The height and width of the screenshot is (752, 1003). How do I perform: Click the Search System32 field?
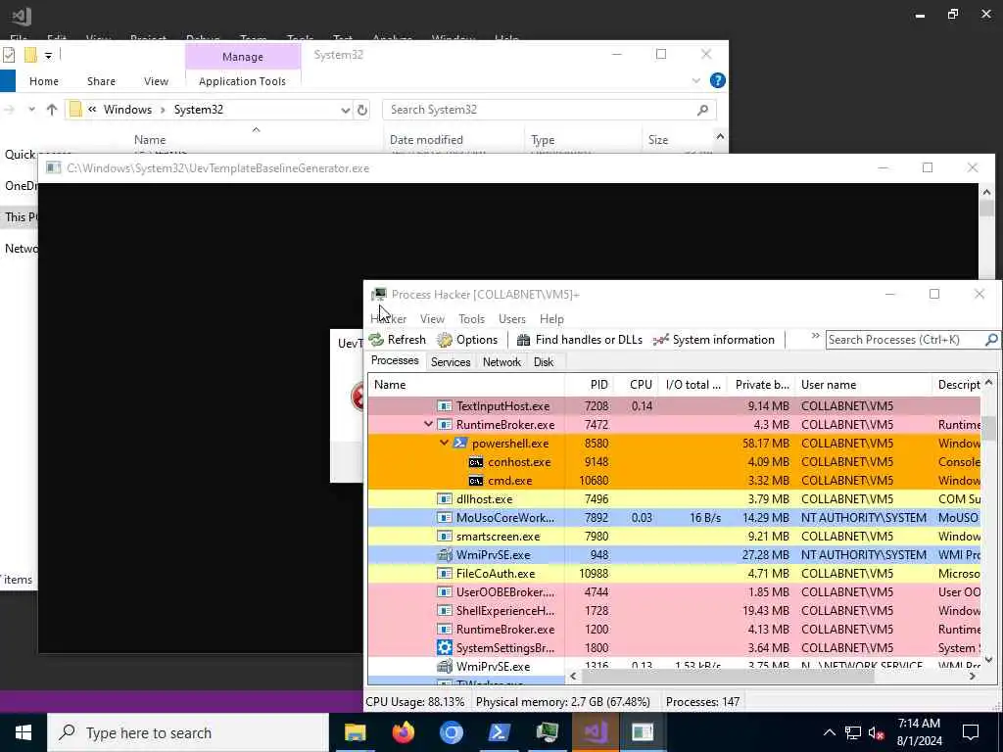coord(549,110)
